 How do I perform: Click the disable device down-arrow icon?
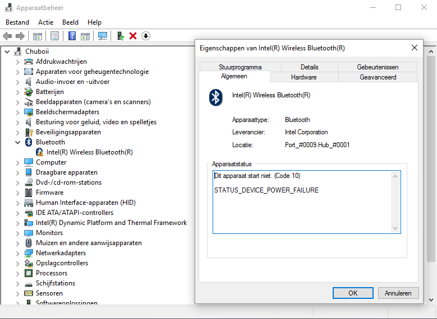point(146,36)
